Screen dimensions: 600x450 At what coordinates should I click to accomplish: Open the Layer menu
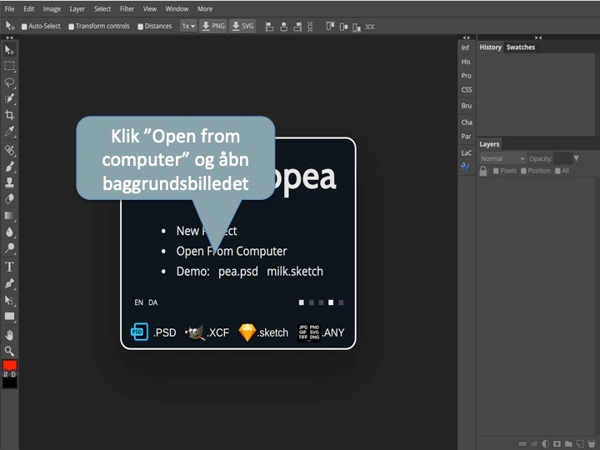point(77,8)
